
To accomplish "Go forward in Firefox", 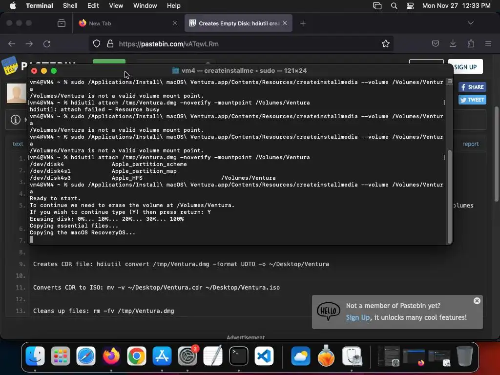I will click(29, 43).
